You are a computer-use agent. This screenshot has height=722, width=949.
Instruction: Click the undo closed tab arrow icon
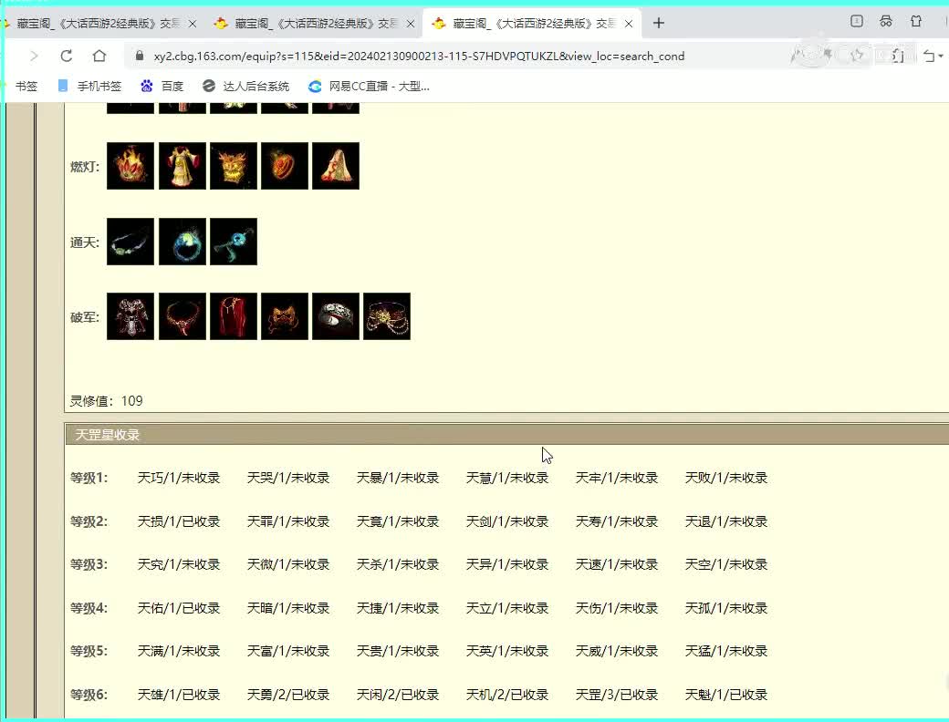928,57
